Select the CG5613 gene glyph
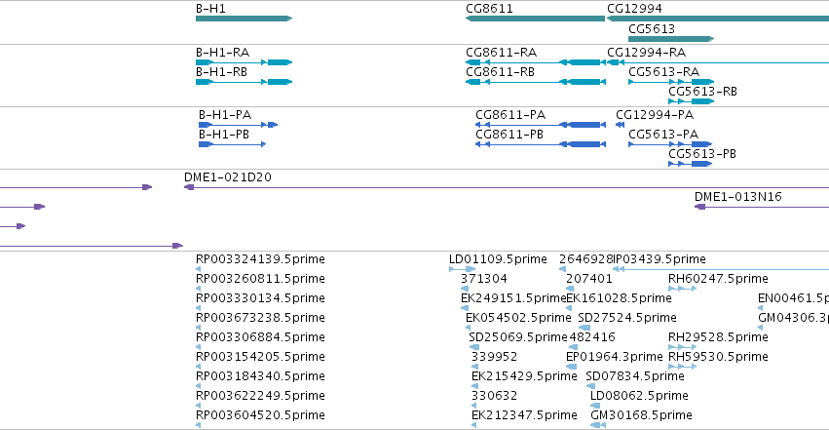The image size is (829, 430). pos(671,39)
